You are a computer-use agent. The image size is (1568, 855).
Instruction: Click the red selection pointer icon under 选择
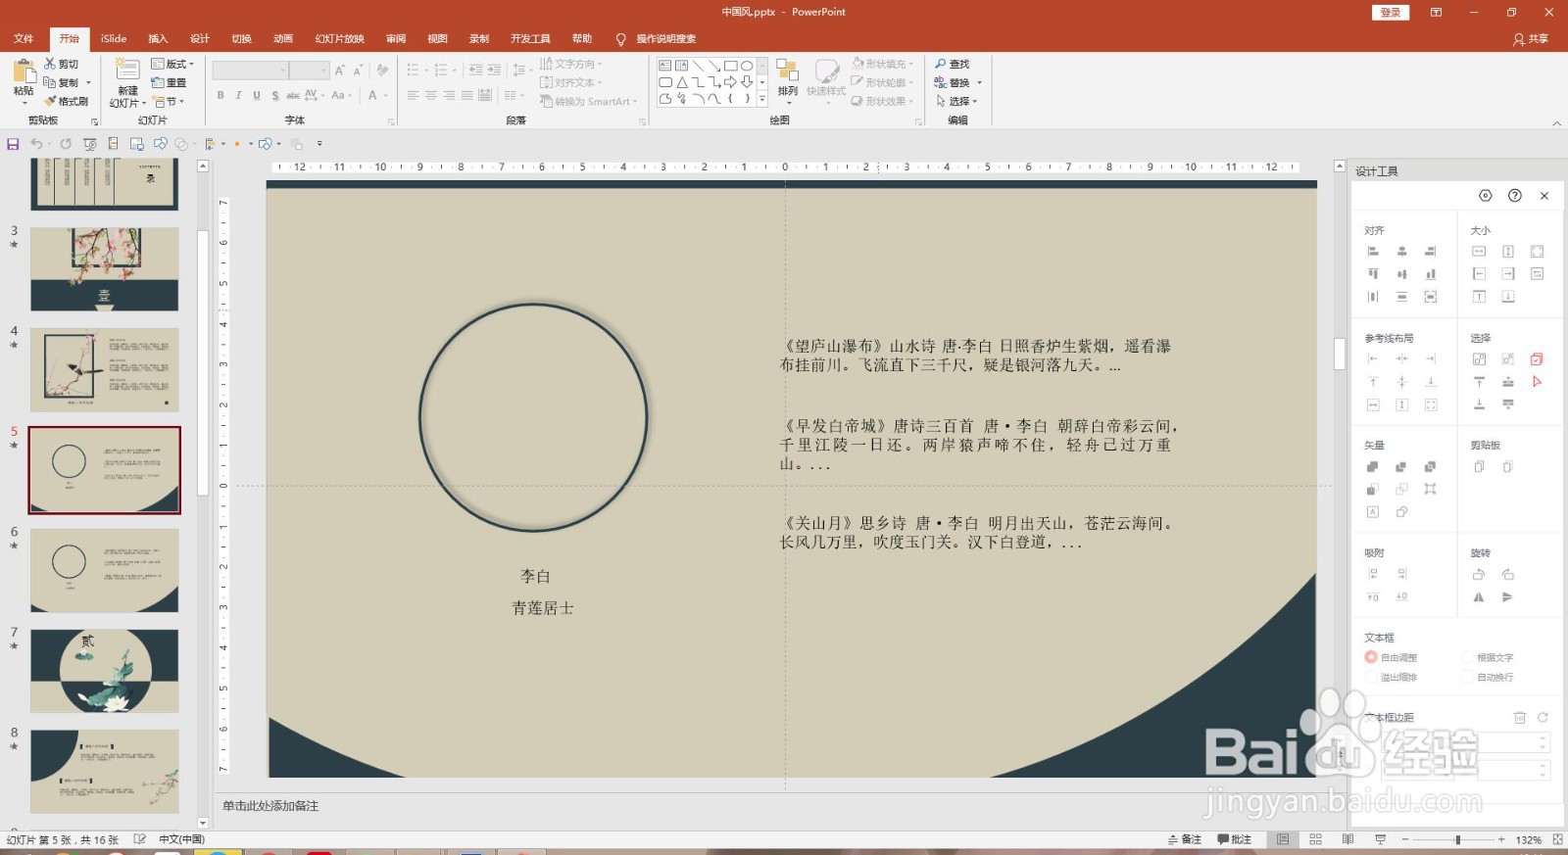pos(1537,382)
